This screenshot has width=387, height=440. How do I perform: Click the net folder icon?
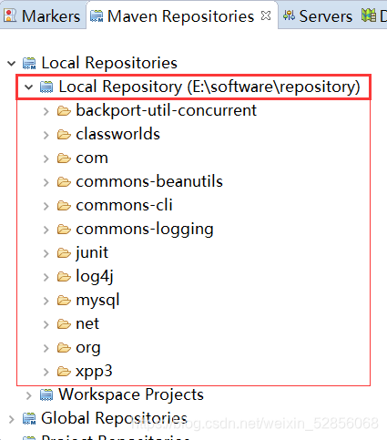64,324
